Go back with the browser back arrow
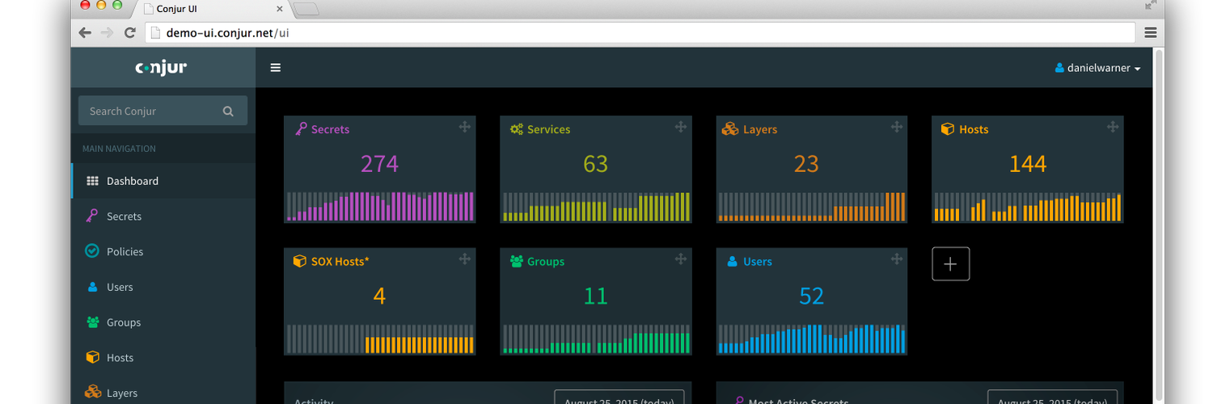Viewport: 1213px width, 404px height. pyautogui.click(x=85, y=32)
